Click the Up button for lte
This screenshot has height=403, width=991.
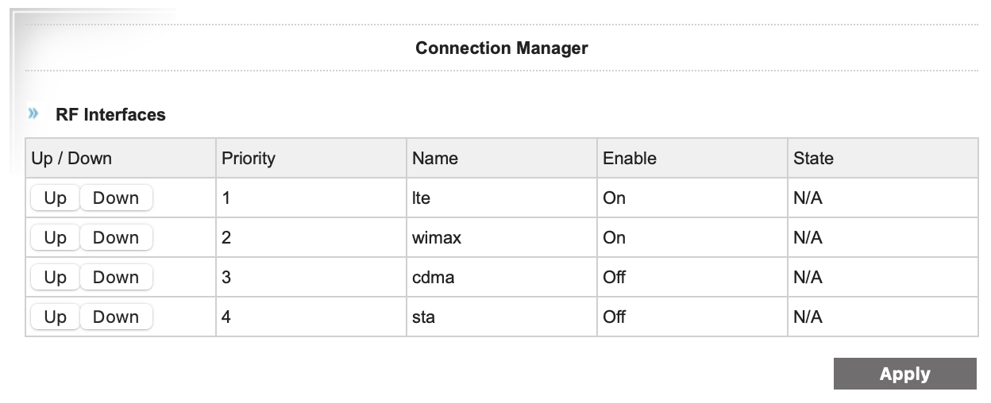(x=55, y=198)
